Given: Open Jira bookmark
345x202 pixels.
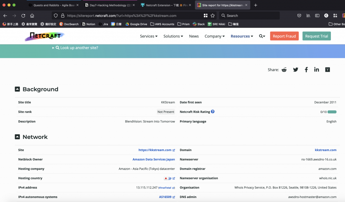Looking at the screenshot, I should coord(103,24).
